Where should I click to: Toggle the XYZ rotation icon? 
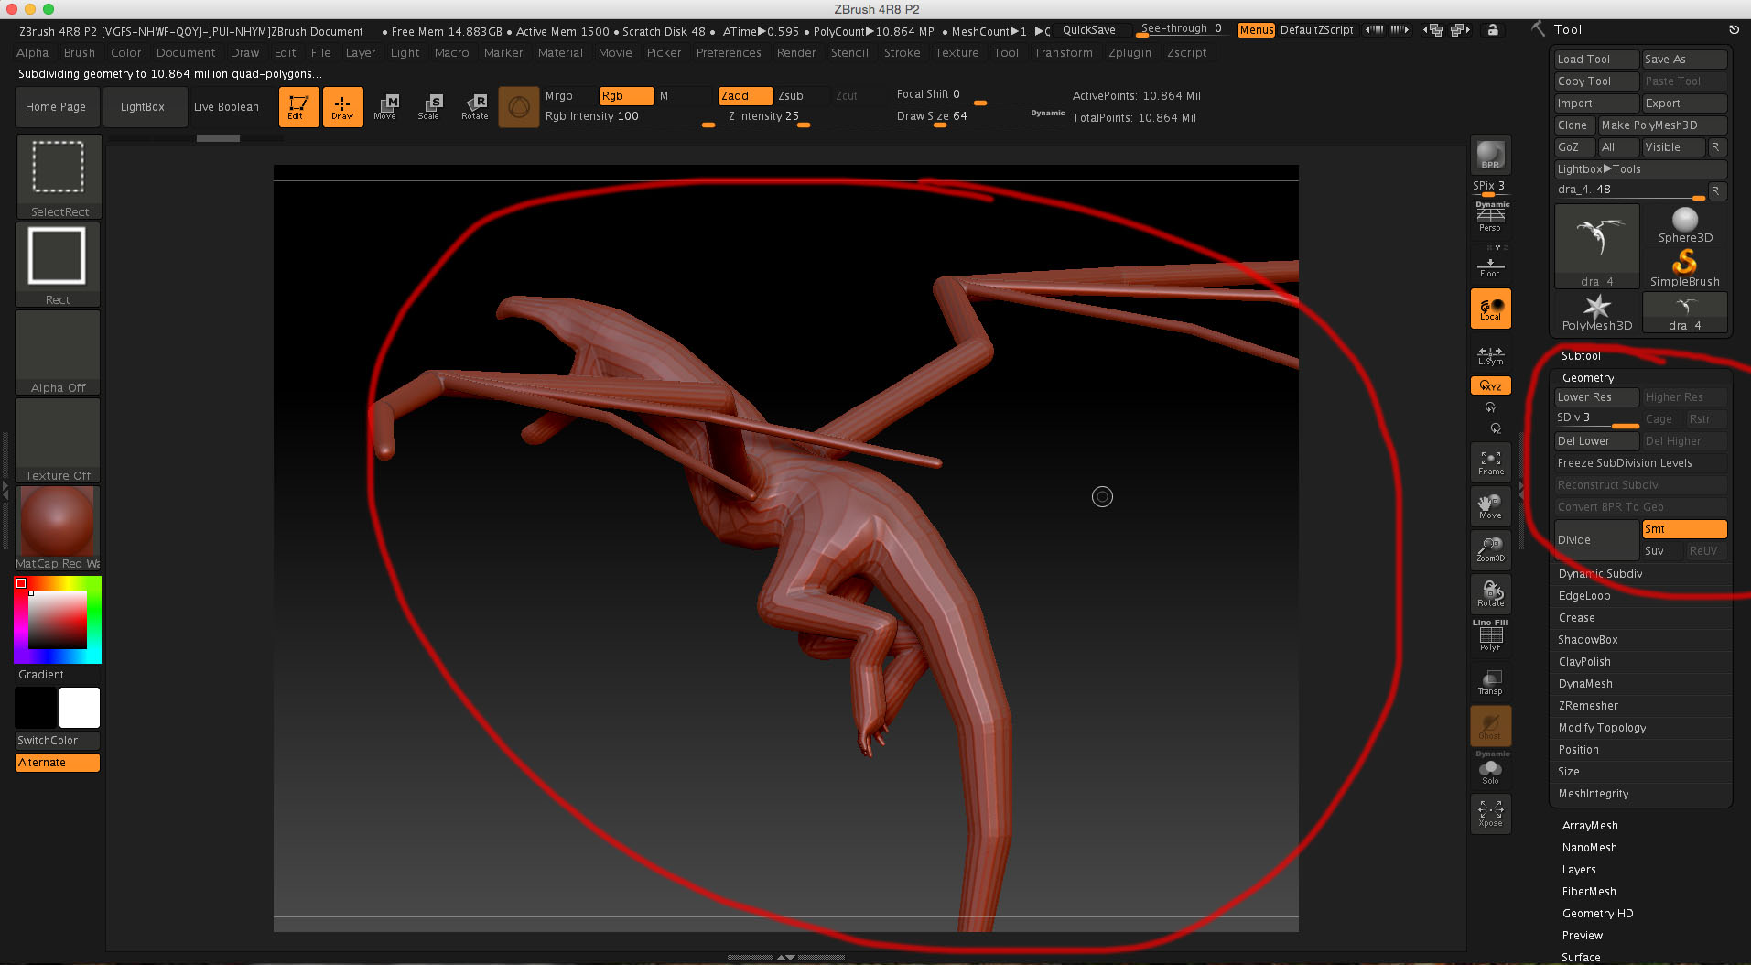[1490, 385]
